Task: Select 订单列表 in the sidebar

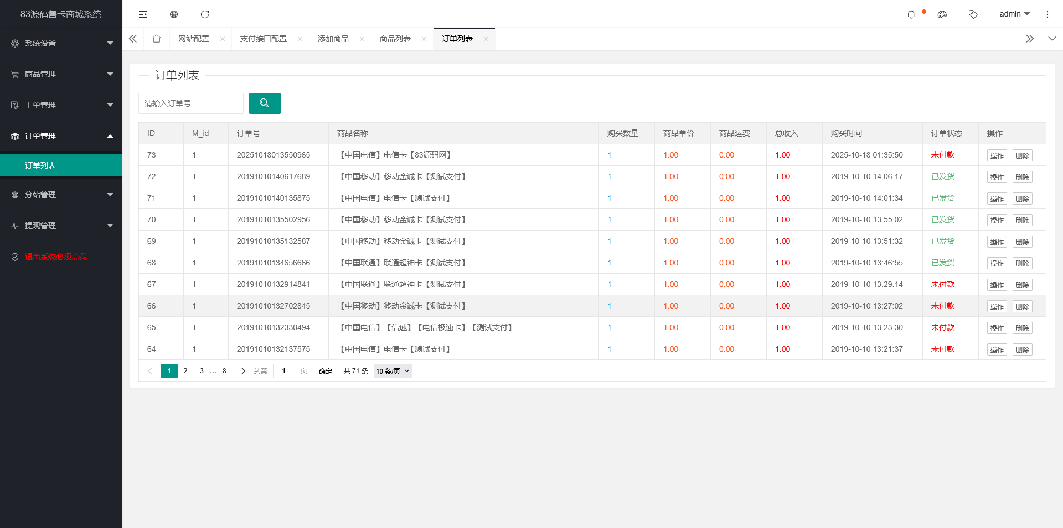Action: 61,165
